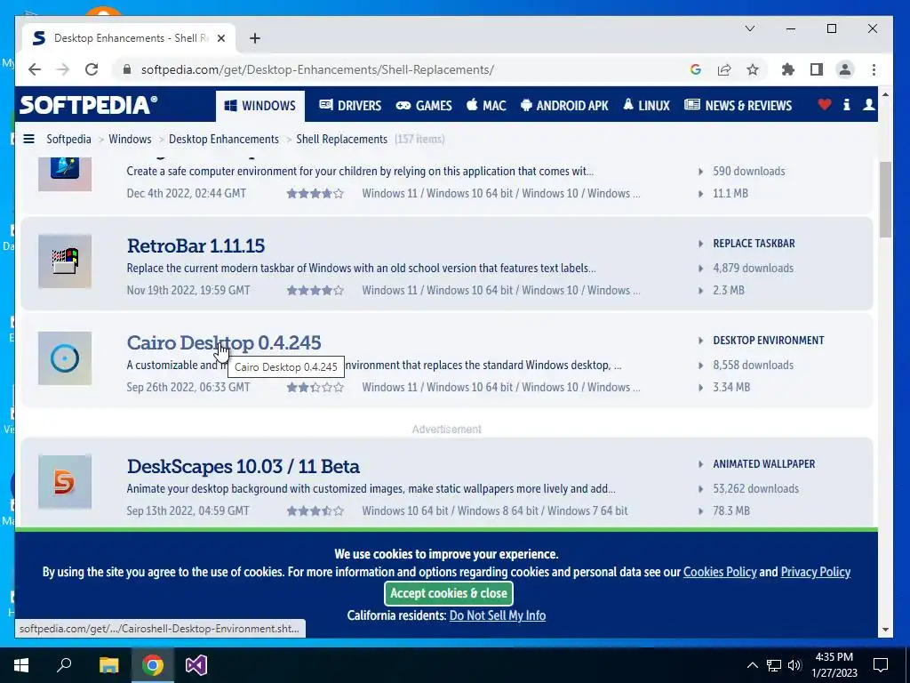Image resolution: width=910 pixels, height=683 pixels.
Task: Open Softpedia hamburger menu
Action: tap(28, 139)
